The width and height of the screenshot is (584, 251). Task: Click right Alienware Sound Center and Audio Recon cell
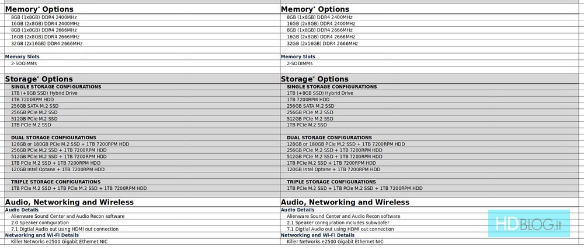point(343,216)
